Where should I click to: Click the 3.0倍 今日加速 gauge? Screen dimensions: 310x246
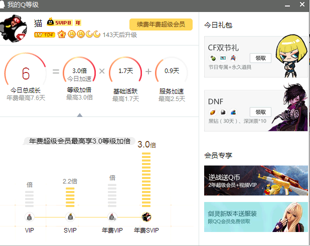point(79,69)
